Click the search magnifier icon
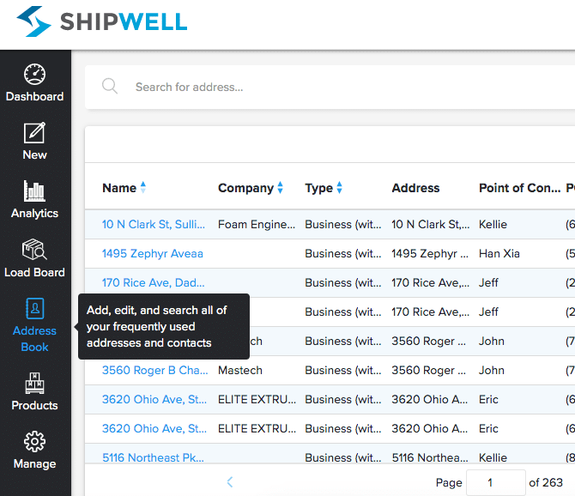The height and width of the screenshot is (496, 575). click(110, 87)
